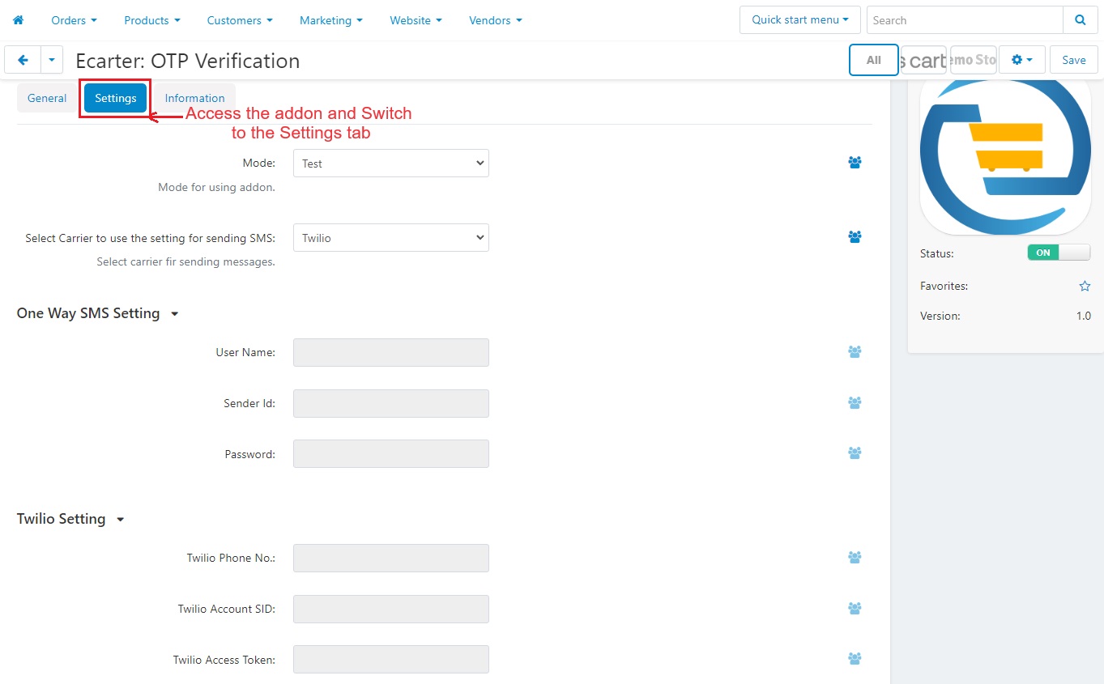Focus the Search input field
The image size is (1104, 684).
point(965,20)
